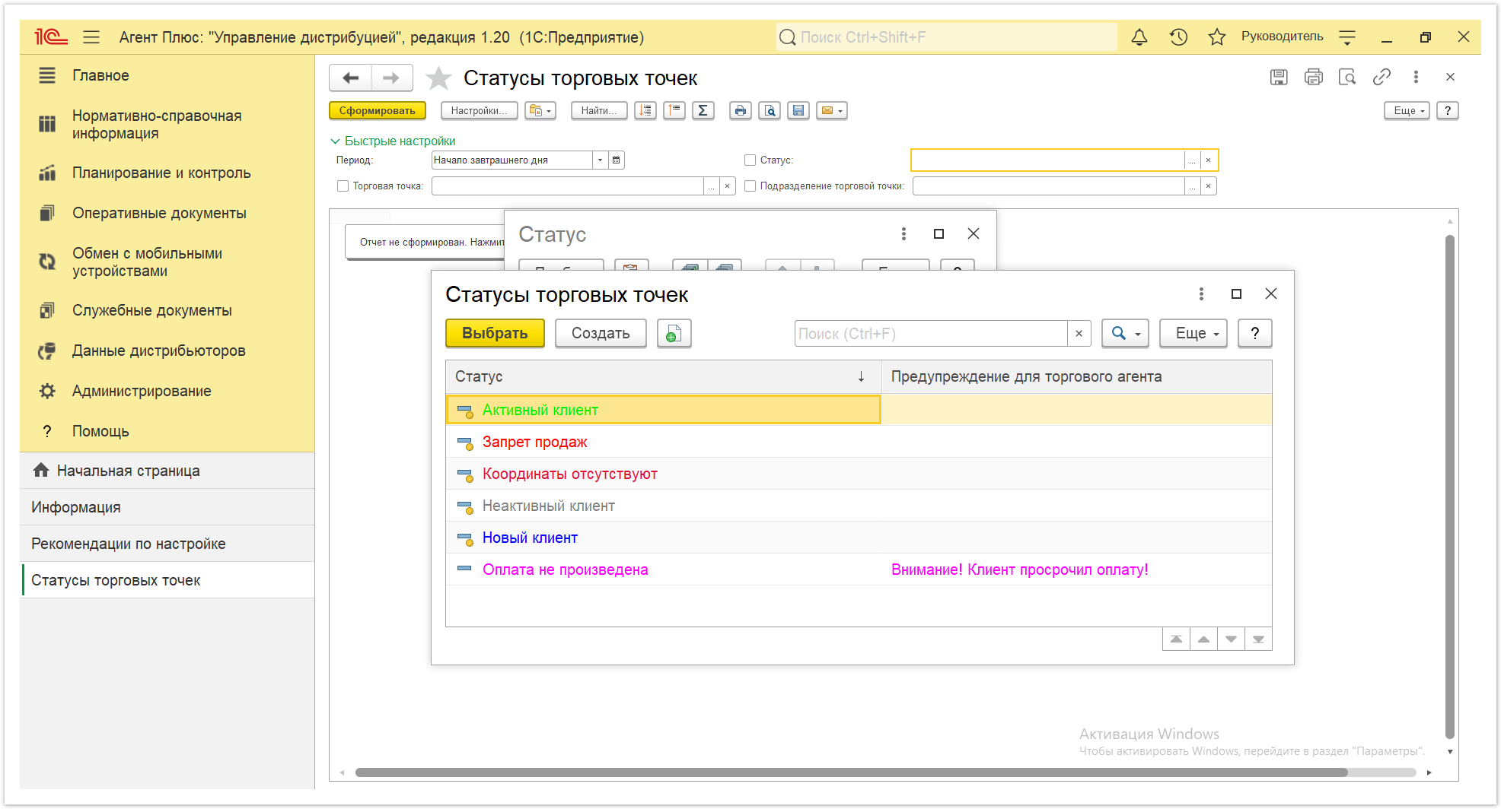This screenshot has height=809, width=1501.
Task: Select the Новый клиент status row
Action: pyautogui.click(x=859, y=538)
